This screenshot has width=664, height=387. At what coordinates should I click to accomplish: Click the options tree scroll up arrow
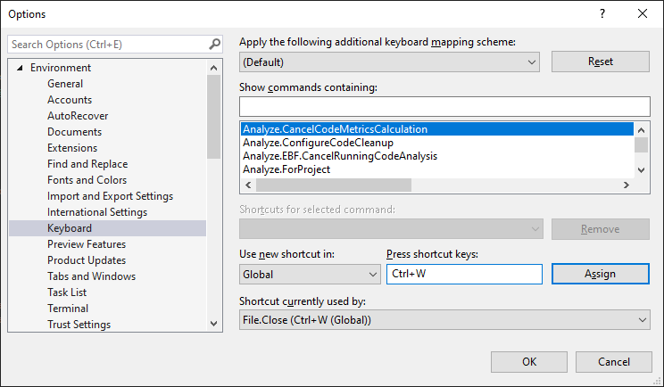tap(214, 68)
